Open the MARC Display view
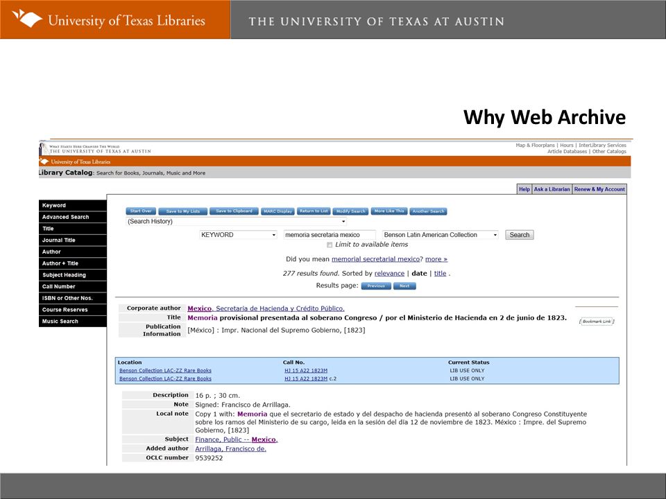Image resolution: width=666 pixels, height=499 pixels. [277, 211]
